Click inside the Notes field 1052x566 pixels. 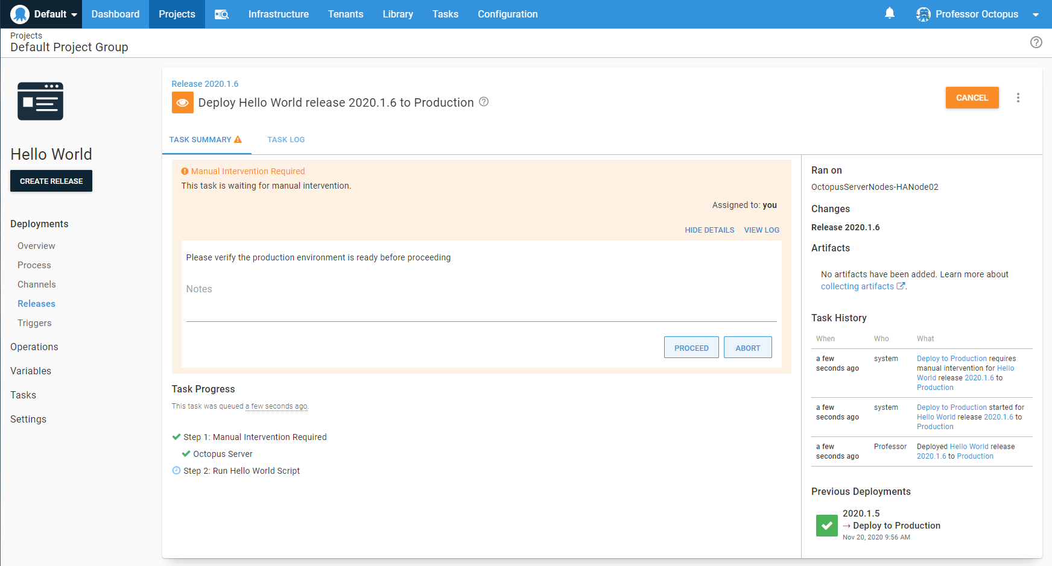pyautogui.click(x=422, y=295)
